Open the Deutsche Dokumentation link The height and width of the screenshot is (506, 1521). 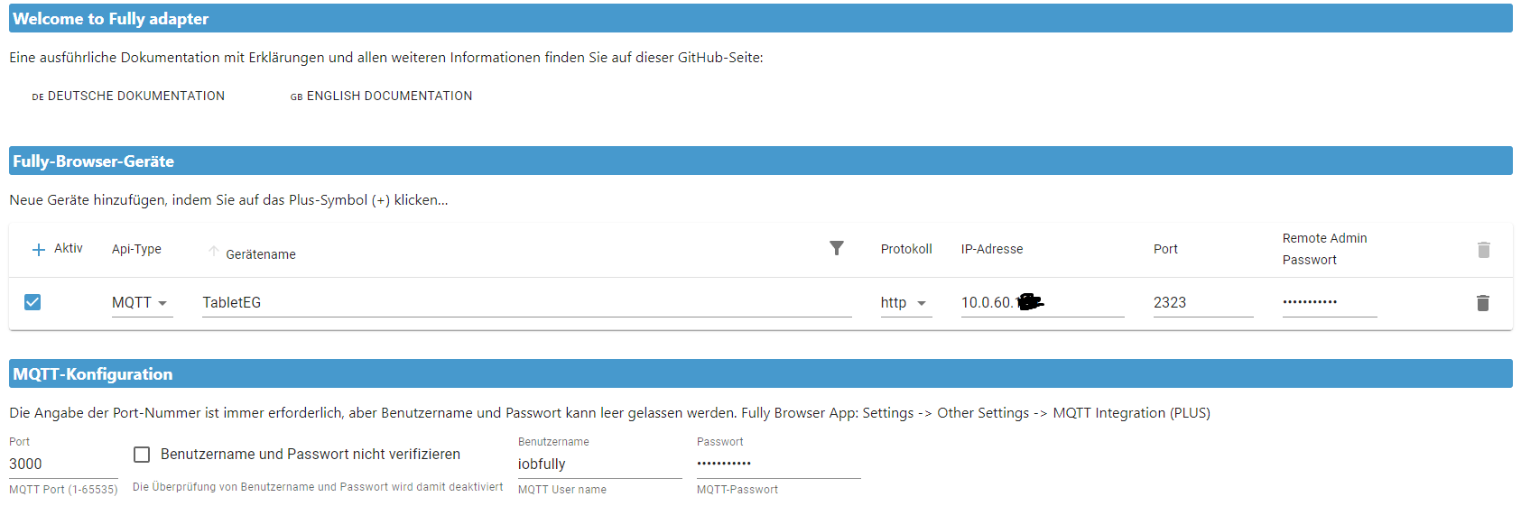point(128,97)
